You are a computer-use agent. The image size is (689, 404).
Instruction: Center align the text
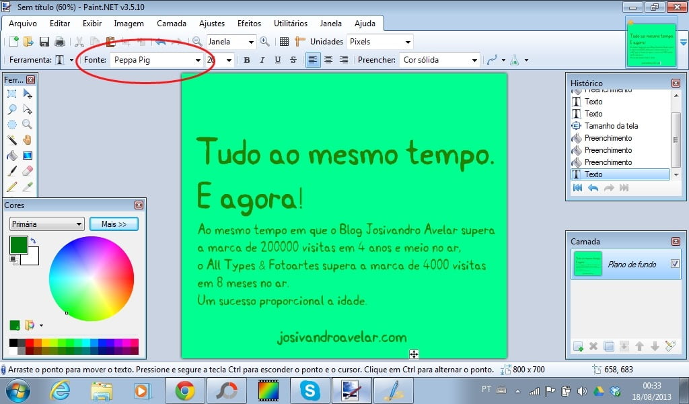[x=328, y=60]
